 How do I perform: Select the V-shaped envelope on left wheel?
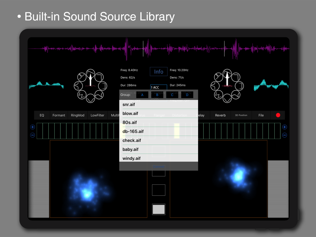pos(90,99)
